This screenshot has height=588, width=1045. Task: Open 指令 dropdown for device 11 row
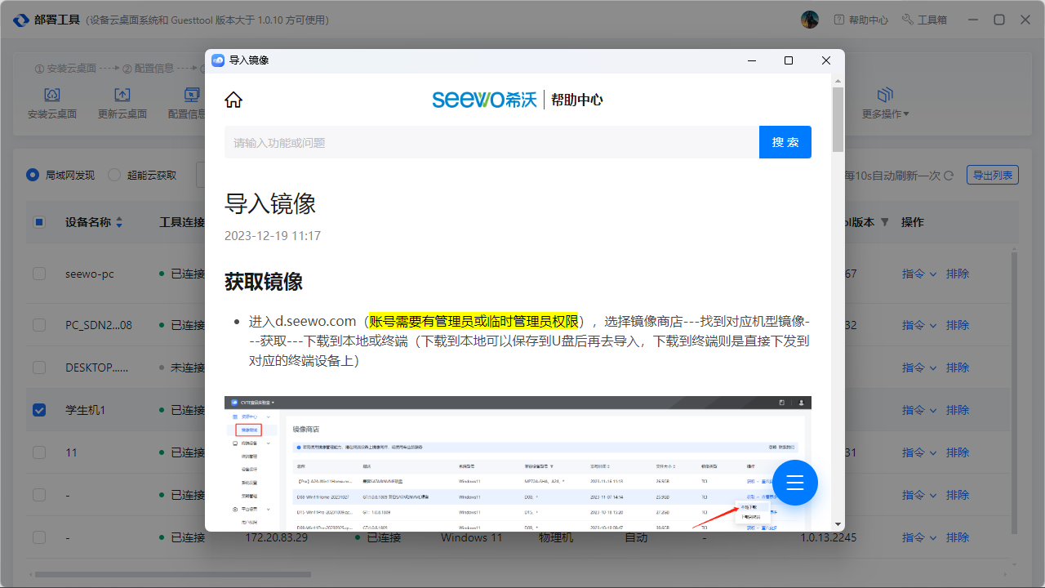[919, 452]
